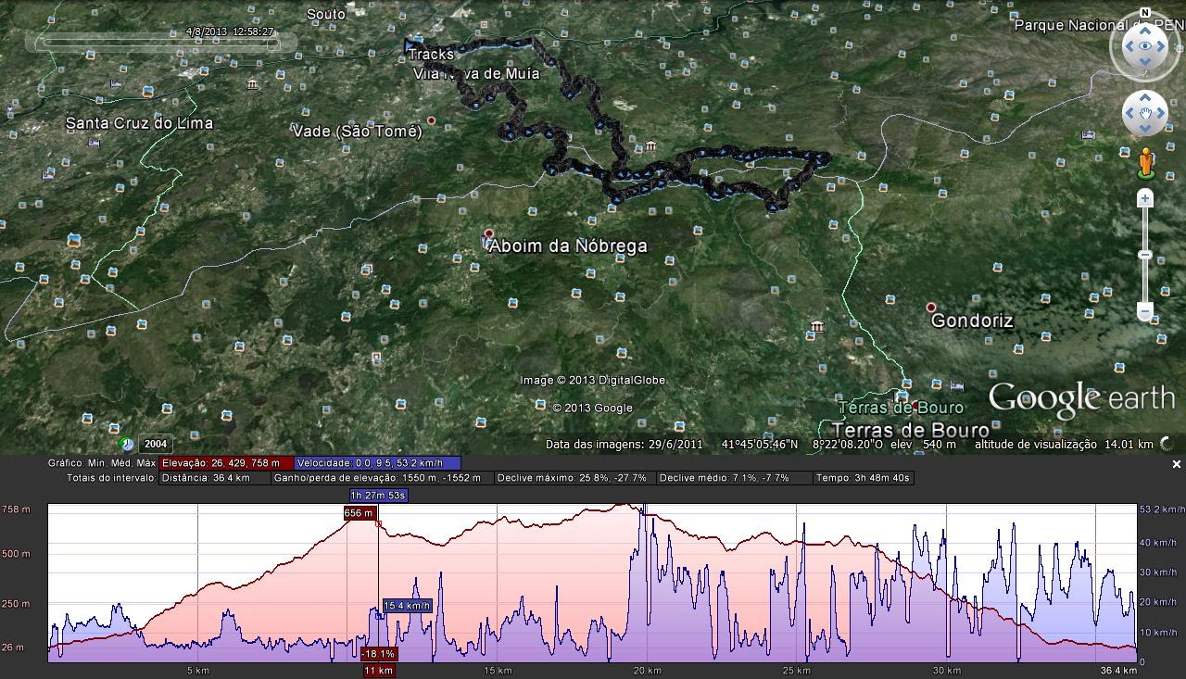Viewport: 1186px width, 679px height.
Task: Click the zoom in plus button
Action: coord(1145,198)
